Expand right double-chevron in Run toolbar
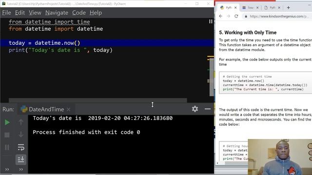 tap(21, 170)
